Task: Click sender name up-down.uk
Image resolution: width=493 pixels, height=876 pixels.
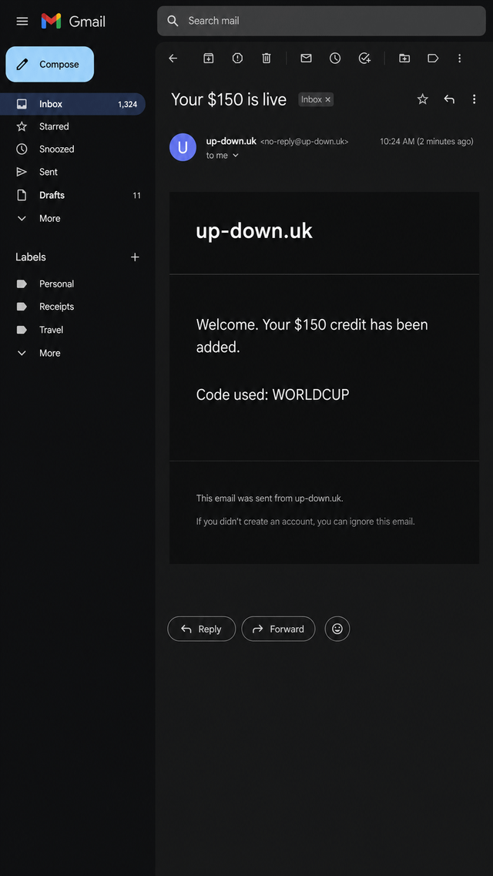Action: point(231,141)
